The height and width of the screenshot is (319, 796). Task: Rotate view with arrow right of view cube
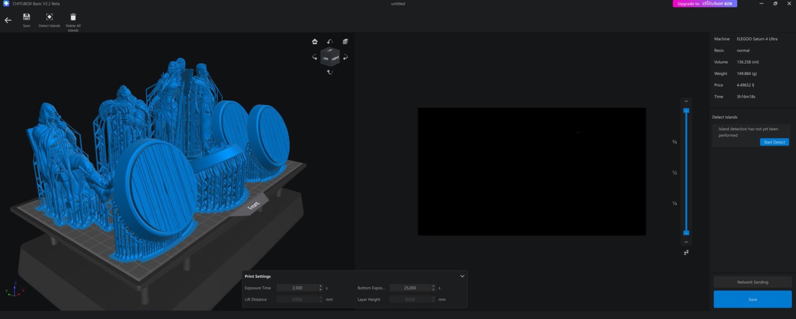click(x=345, y=57)
